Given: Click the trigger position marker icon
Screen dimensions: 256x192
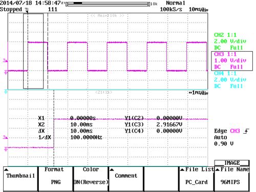Looking at the screenshot, I should pos(27,10).
